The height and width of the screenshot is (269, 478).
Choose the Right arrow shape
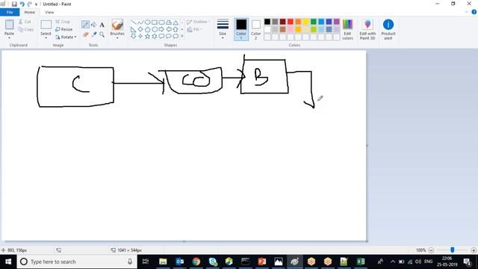[161, 30]
